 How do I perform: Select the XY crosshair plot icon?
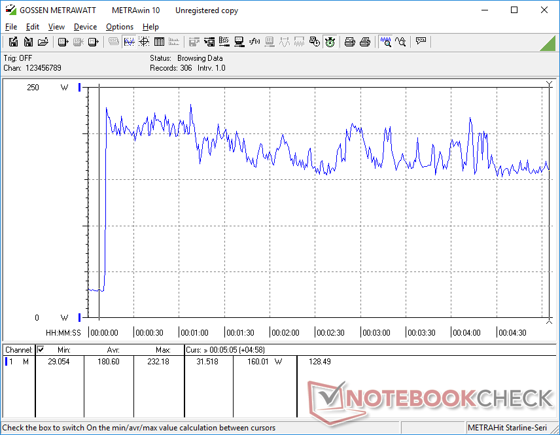[144, 42]
